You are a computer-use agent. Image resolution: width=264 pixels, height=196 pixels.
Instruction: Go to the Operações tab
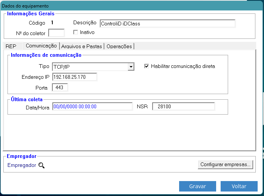coord(119,46)
